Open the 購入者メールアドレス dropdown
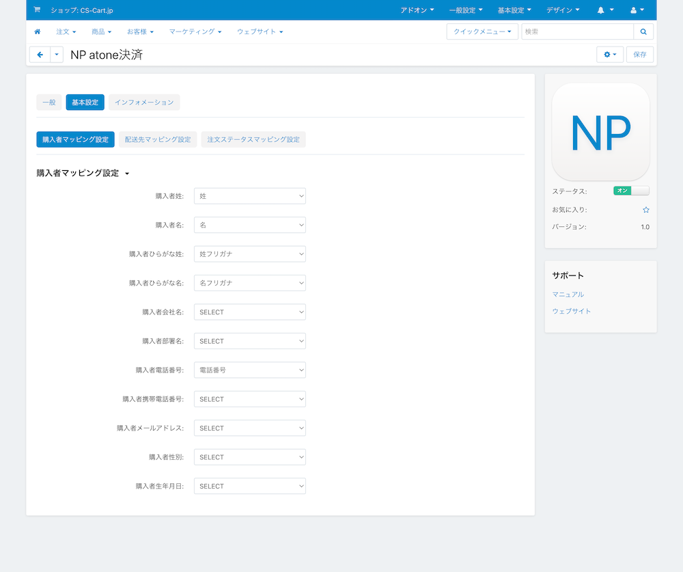Screen dimensions: 683x572 [x=249, y=428]
